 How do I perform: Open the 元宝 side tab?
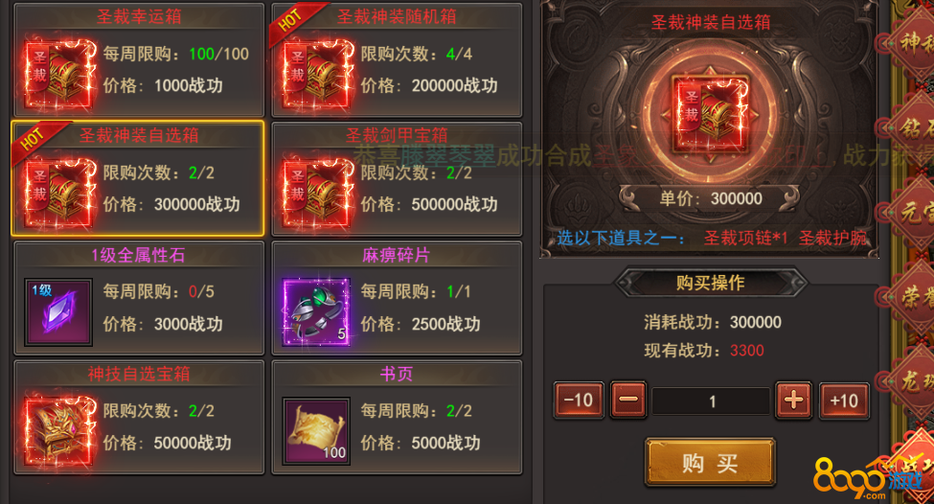910,212
